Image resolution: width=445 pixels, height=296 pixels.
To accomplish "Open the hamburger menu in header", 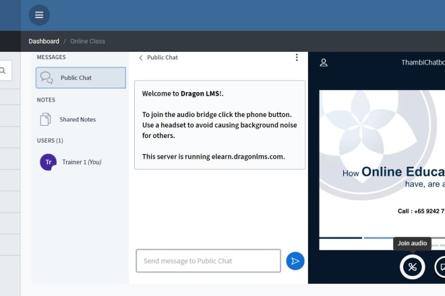I will (x=39, y=15).
